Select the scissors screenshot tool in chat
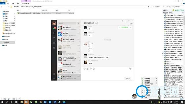This screenshot has height=104, width=185. click(x=90, y=69)
